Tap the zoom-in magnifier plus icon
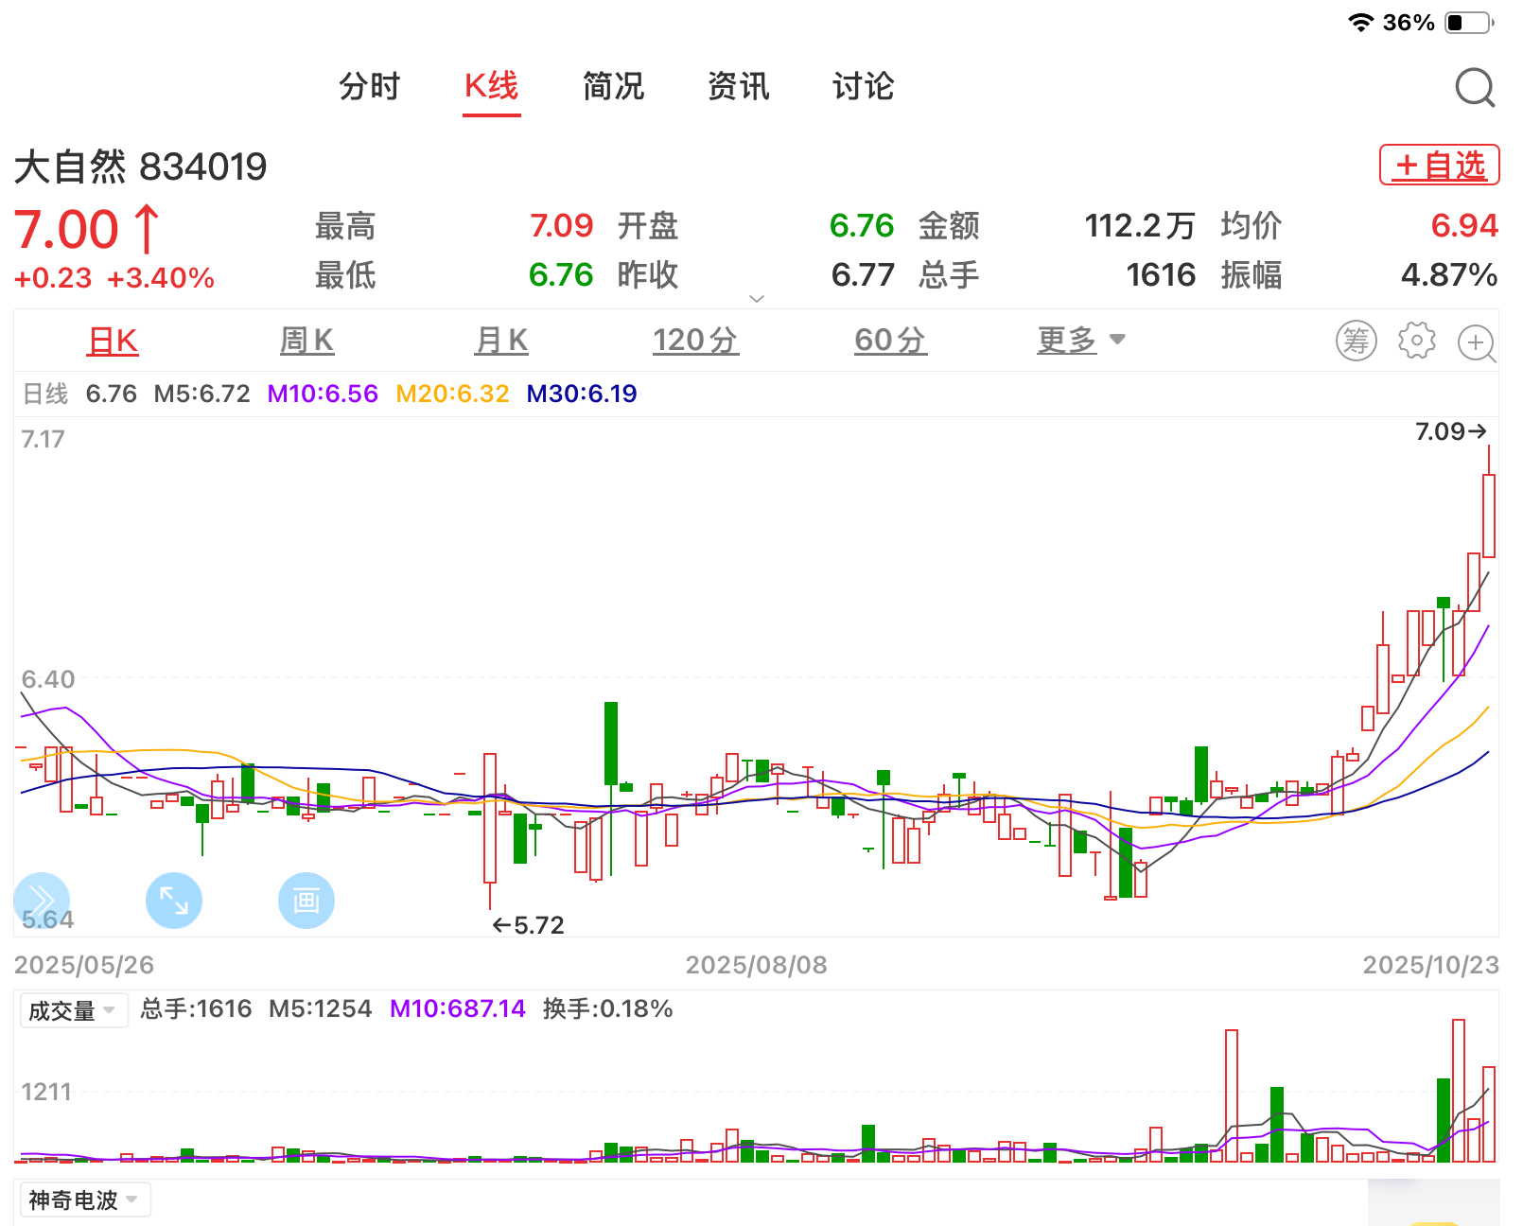 (x=1477, y=342)
